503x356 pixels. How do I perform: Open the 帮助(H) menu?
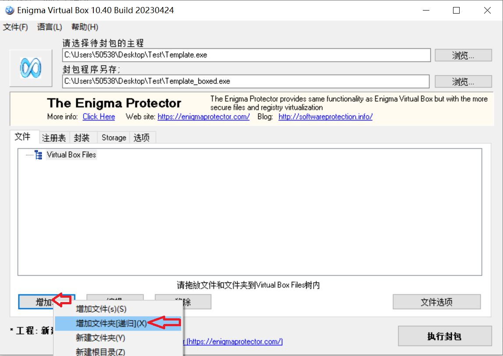click(85, 27)
